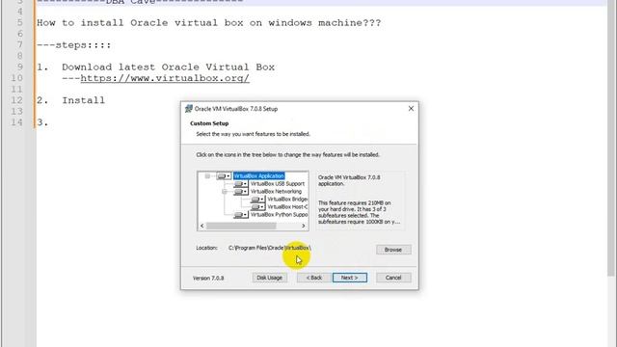Select the VirtualBox Host-Only tree label
The width and height of the screenshot is (617, 347).
pyautogui.click(x=287, y=207)
